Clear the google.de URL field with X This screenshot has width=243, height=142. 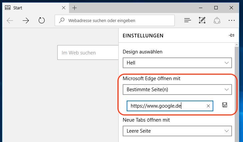pos(208,106)
